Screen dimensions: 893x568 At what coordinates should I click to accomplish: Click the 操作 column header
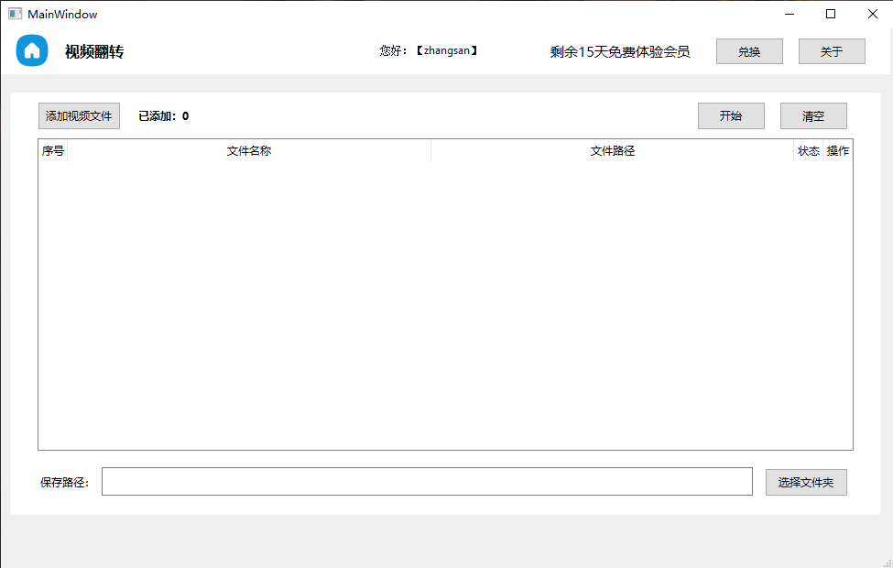point(838,151)
